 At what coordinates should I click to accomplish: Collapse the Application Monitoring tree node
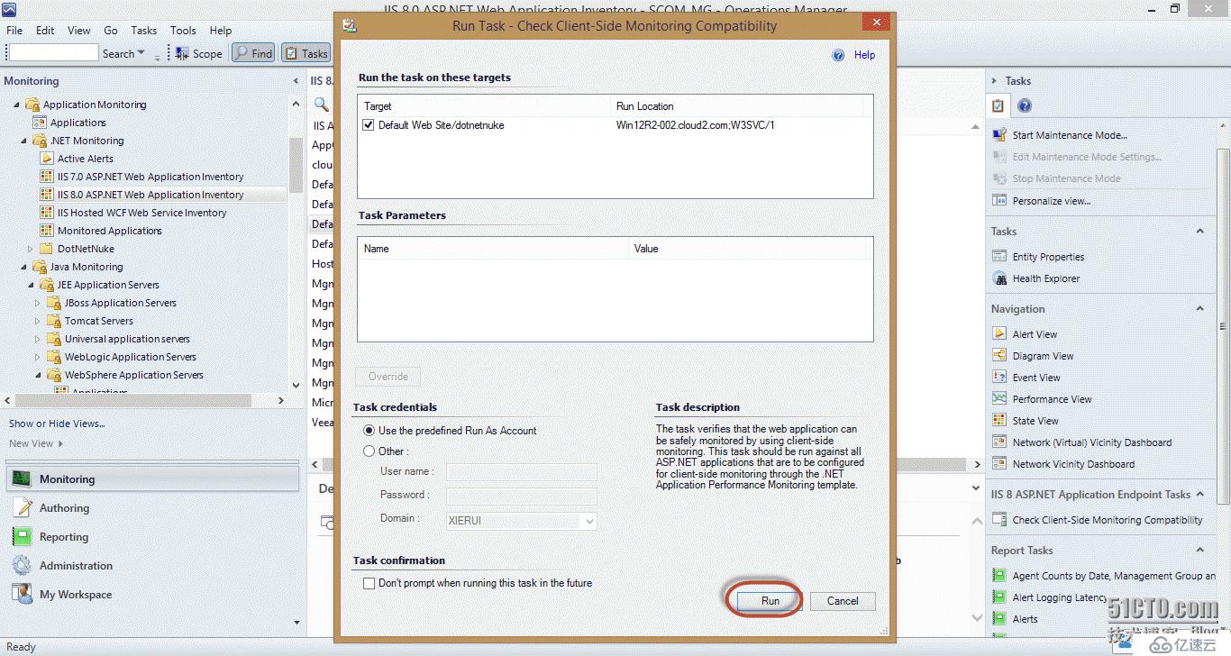tap(17, 105)
